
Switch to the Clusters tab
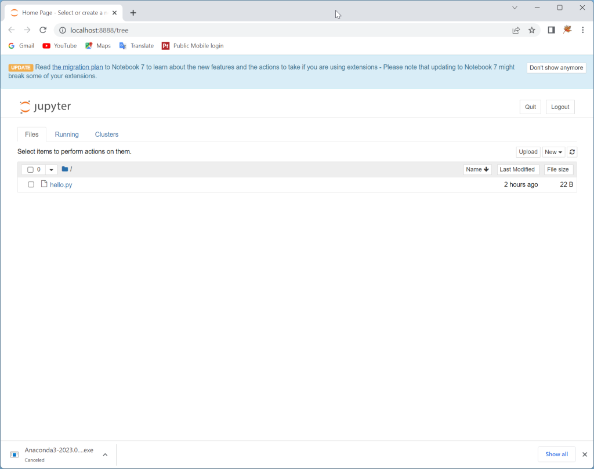(107, 134)
